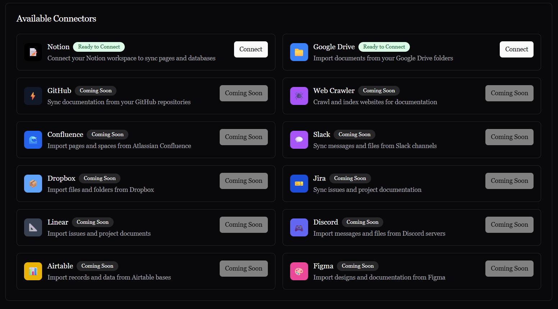Screen dimensions: 558x309
Task: Click Dropbox's Coming Soon button
Action: pyautogui.click(x=244, y=181)
